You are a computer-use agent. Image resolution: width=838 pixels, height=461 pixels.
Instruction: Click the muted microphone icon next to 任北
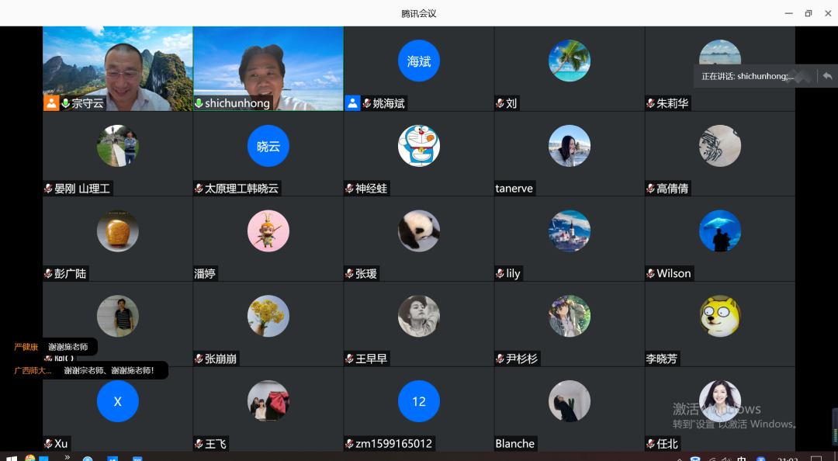(650, 443)
